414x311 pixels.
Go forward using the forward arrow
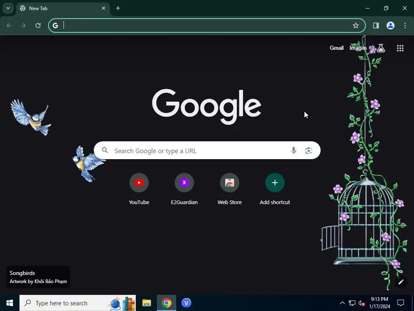23,26
